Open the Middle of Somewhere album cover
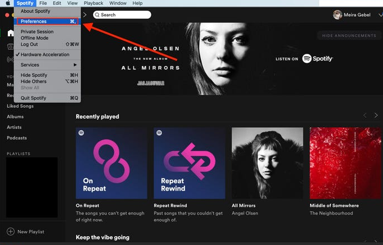 tap(345, 163)
